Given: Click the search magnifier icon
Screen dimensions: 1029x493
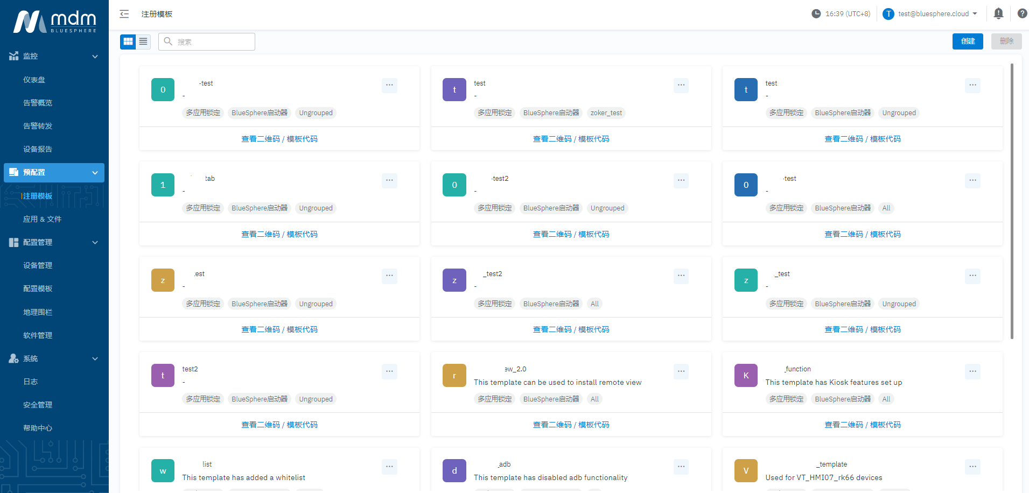Looking at the screenshot, I should tap(168, 41).
